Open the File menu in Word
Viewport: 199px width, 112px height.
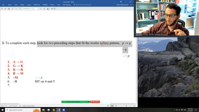3,5
